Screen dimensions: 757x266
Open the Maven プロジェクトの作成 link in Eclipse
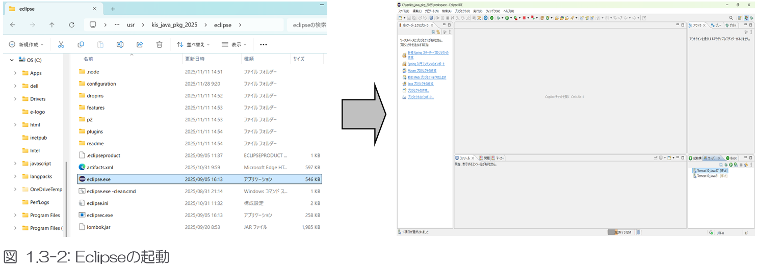coord(422,71)
